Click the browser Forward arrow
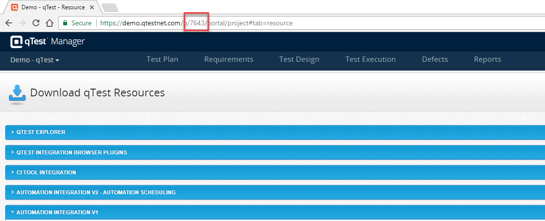Screen dimensions: 545x221 click(22, 23)
